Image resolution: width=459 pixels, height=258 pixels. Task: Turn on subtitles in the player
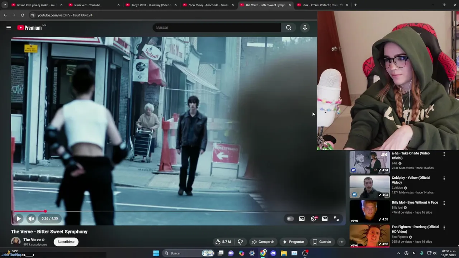pos(302,219)
